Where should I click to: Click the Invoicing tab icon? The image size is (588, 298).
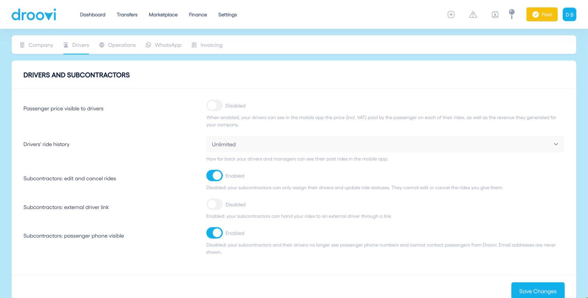(x=194, y=45)
